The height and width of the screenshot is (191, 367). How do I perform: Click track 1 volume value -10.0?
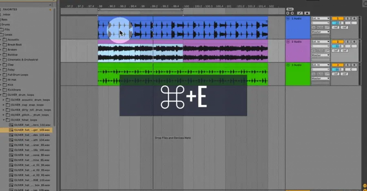tap(338, 23)
